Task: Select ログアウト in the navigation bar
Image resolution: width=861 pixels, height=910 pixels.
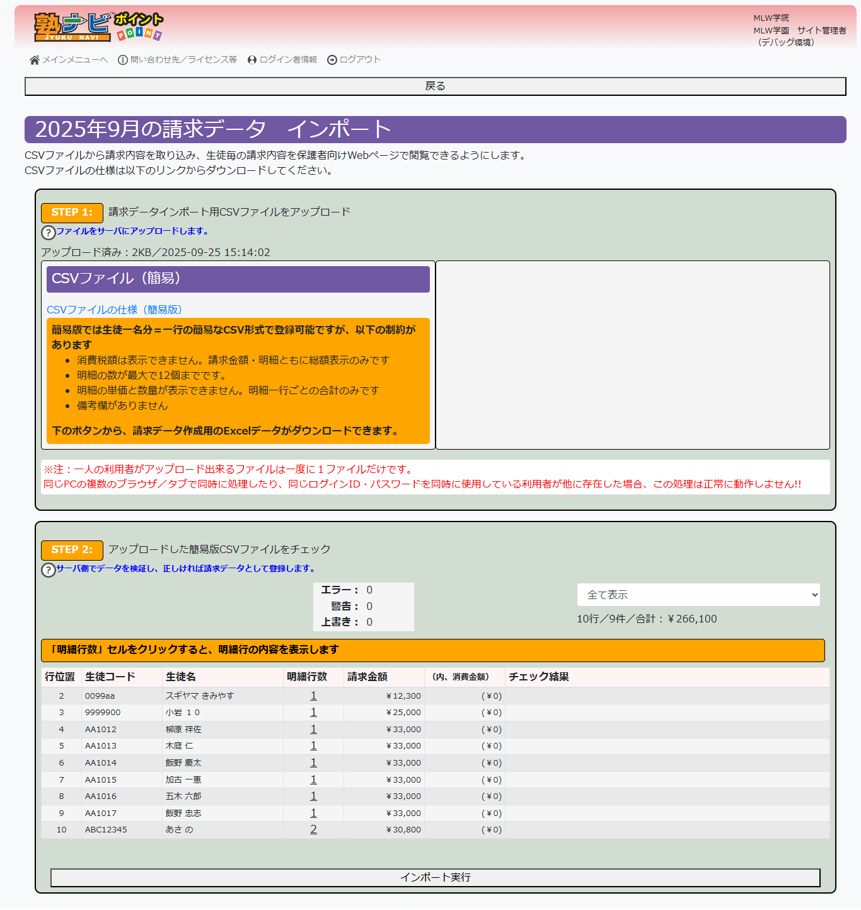Action: [359, 60]
